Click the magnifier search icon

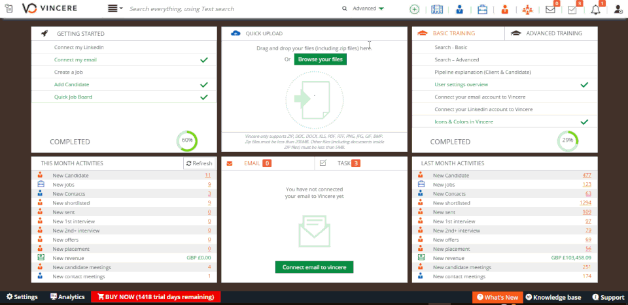click(x=345, y=8)
